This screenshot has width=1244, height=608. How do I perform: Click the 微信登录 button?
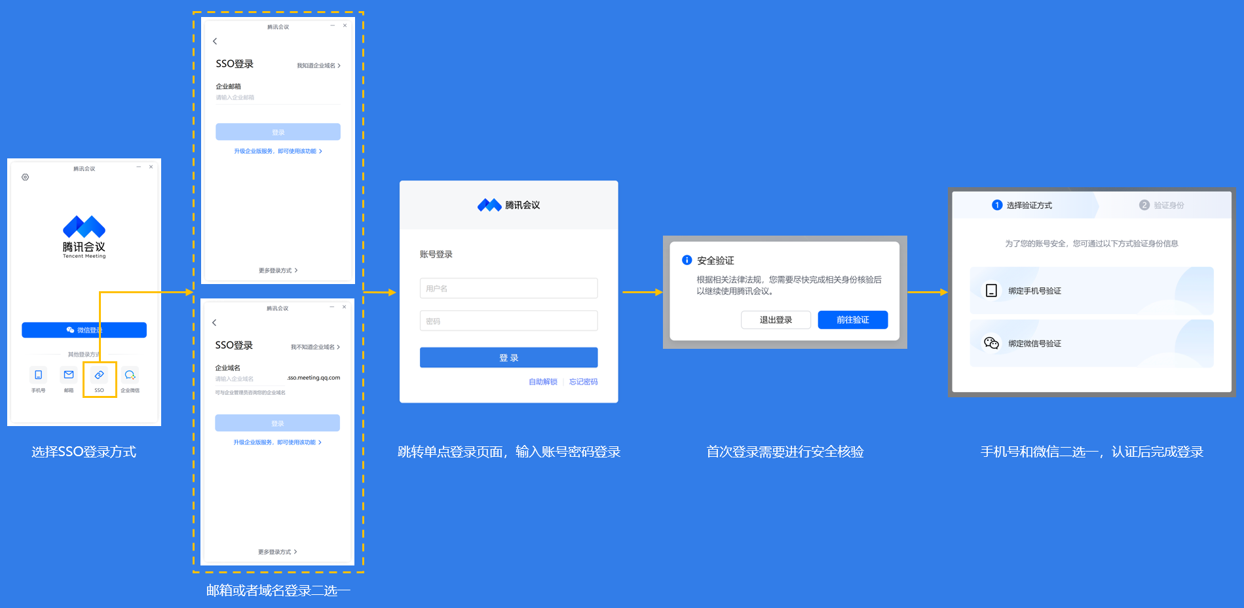tap(84, 330)
